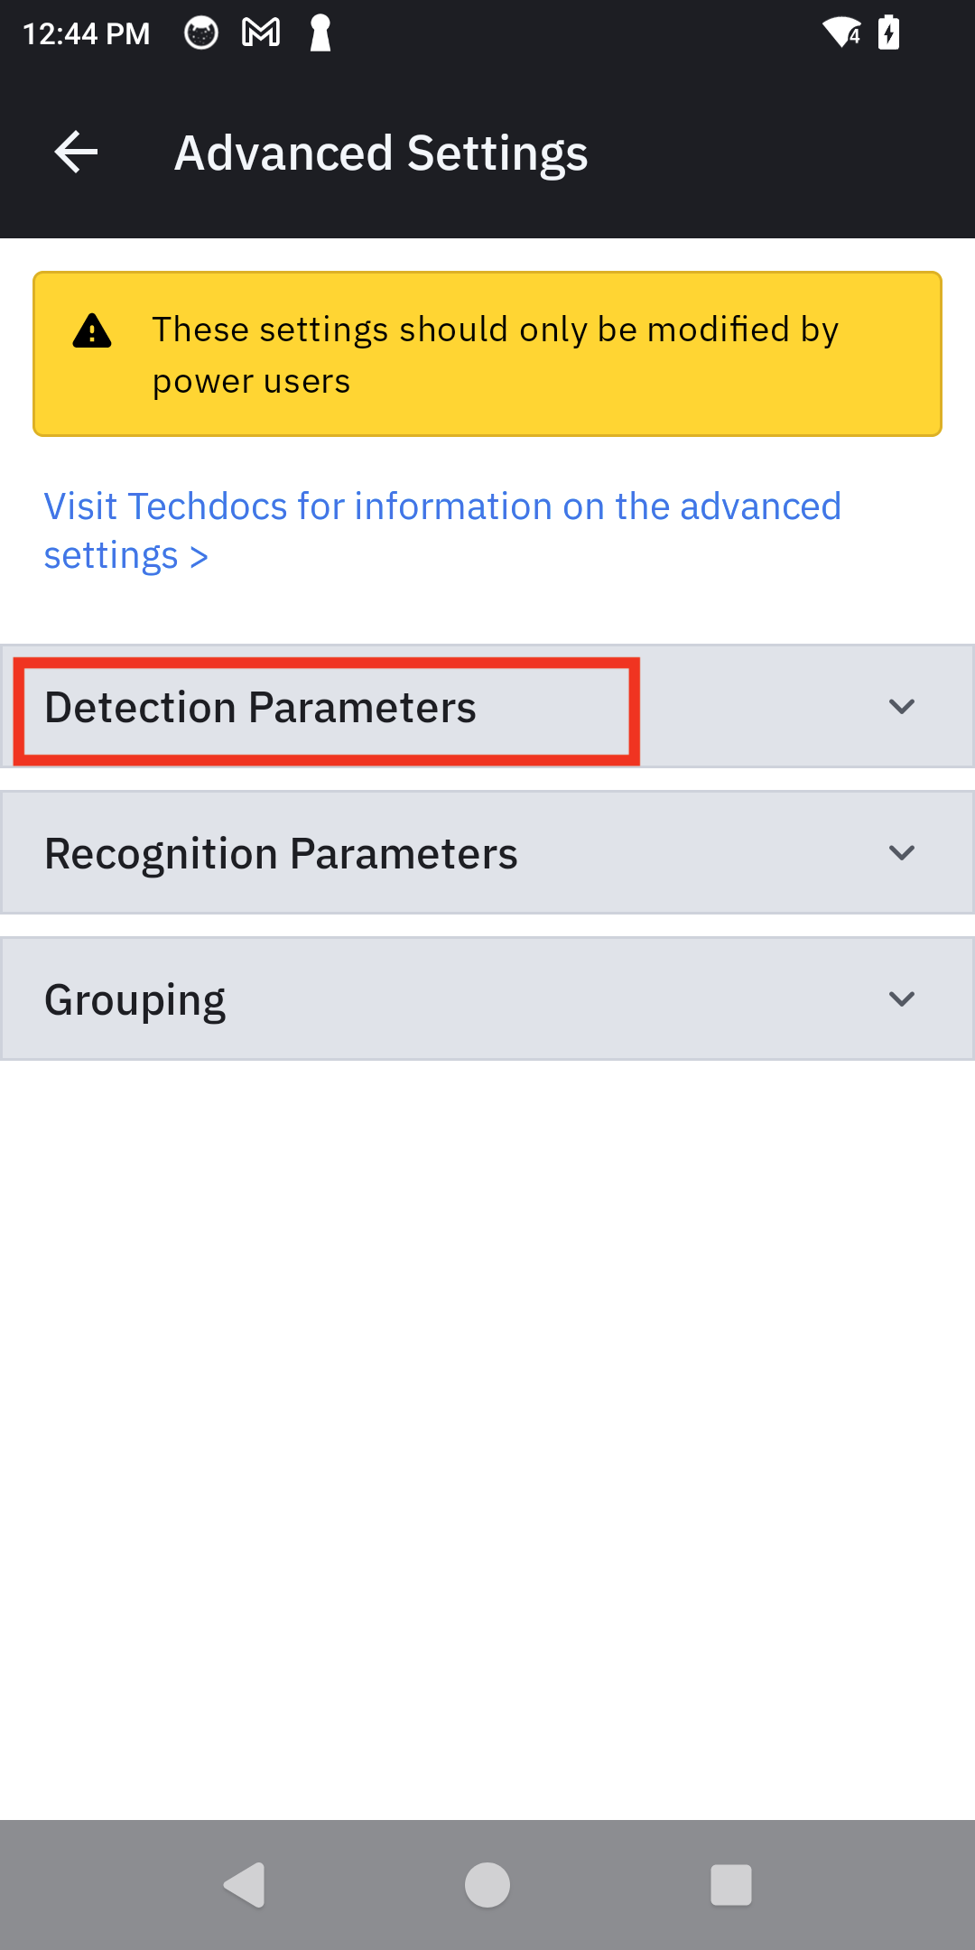Tap the Gmail notification icon in the status bar
Viewport: 975px width, 1950px height.
click(x=261, y=33)
